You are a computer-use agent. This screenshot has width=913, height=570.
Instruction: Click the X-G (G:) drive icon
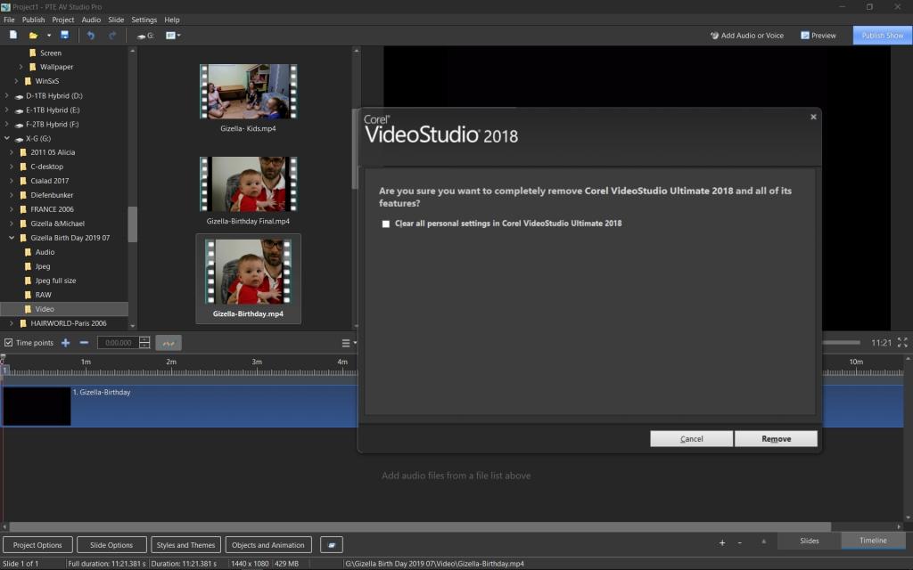(19, 139)
